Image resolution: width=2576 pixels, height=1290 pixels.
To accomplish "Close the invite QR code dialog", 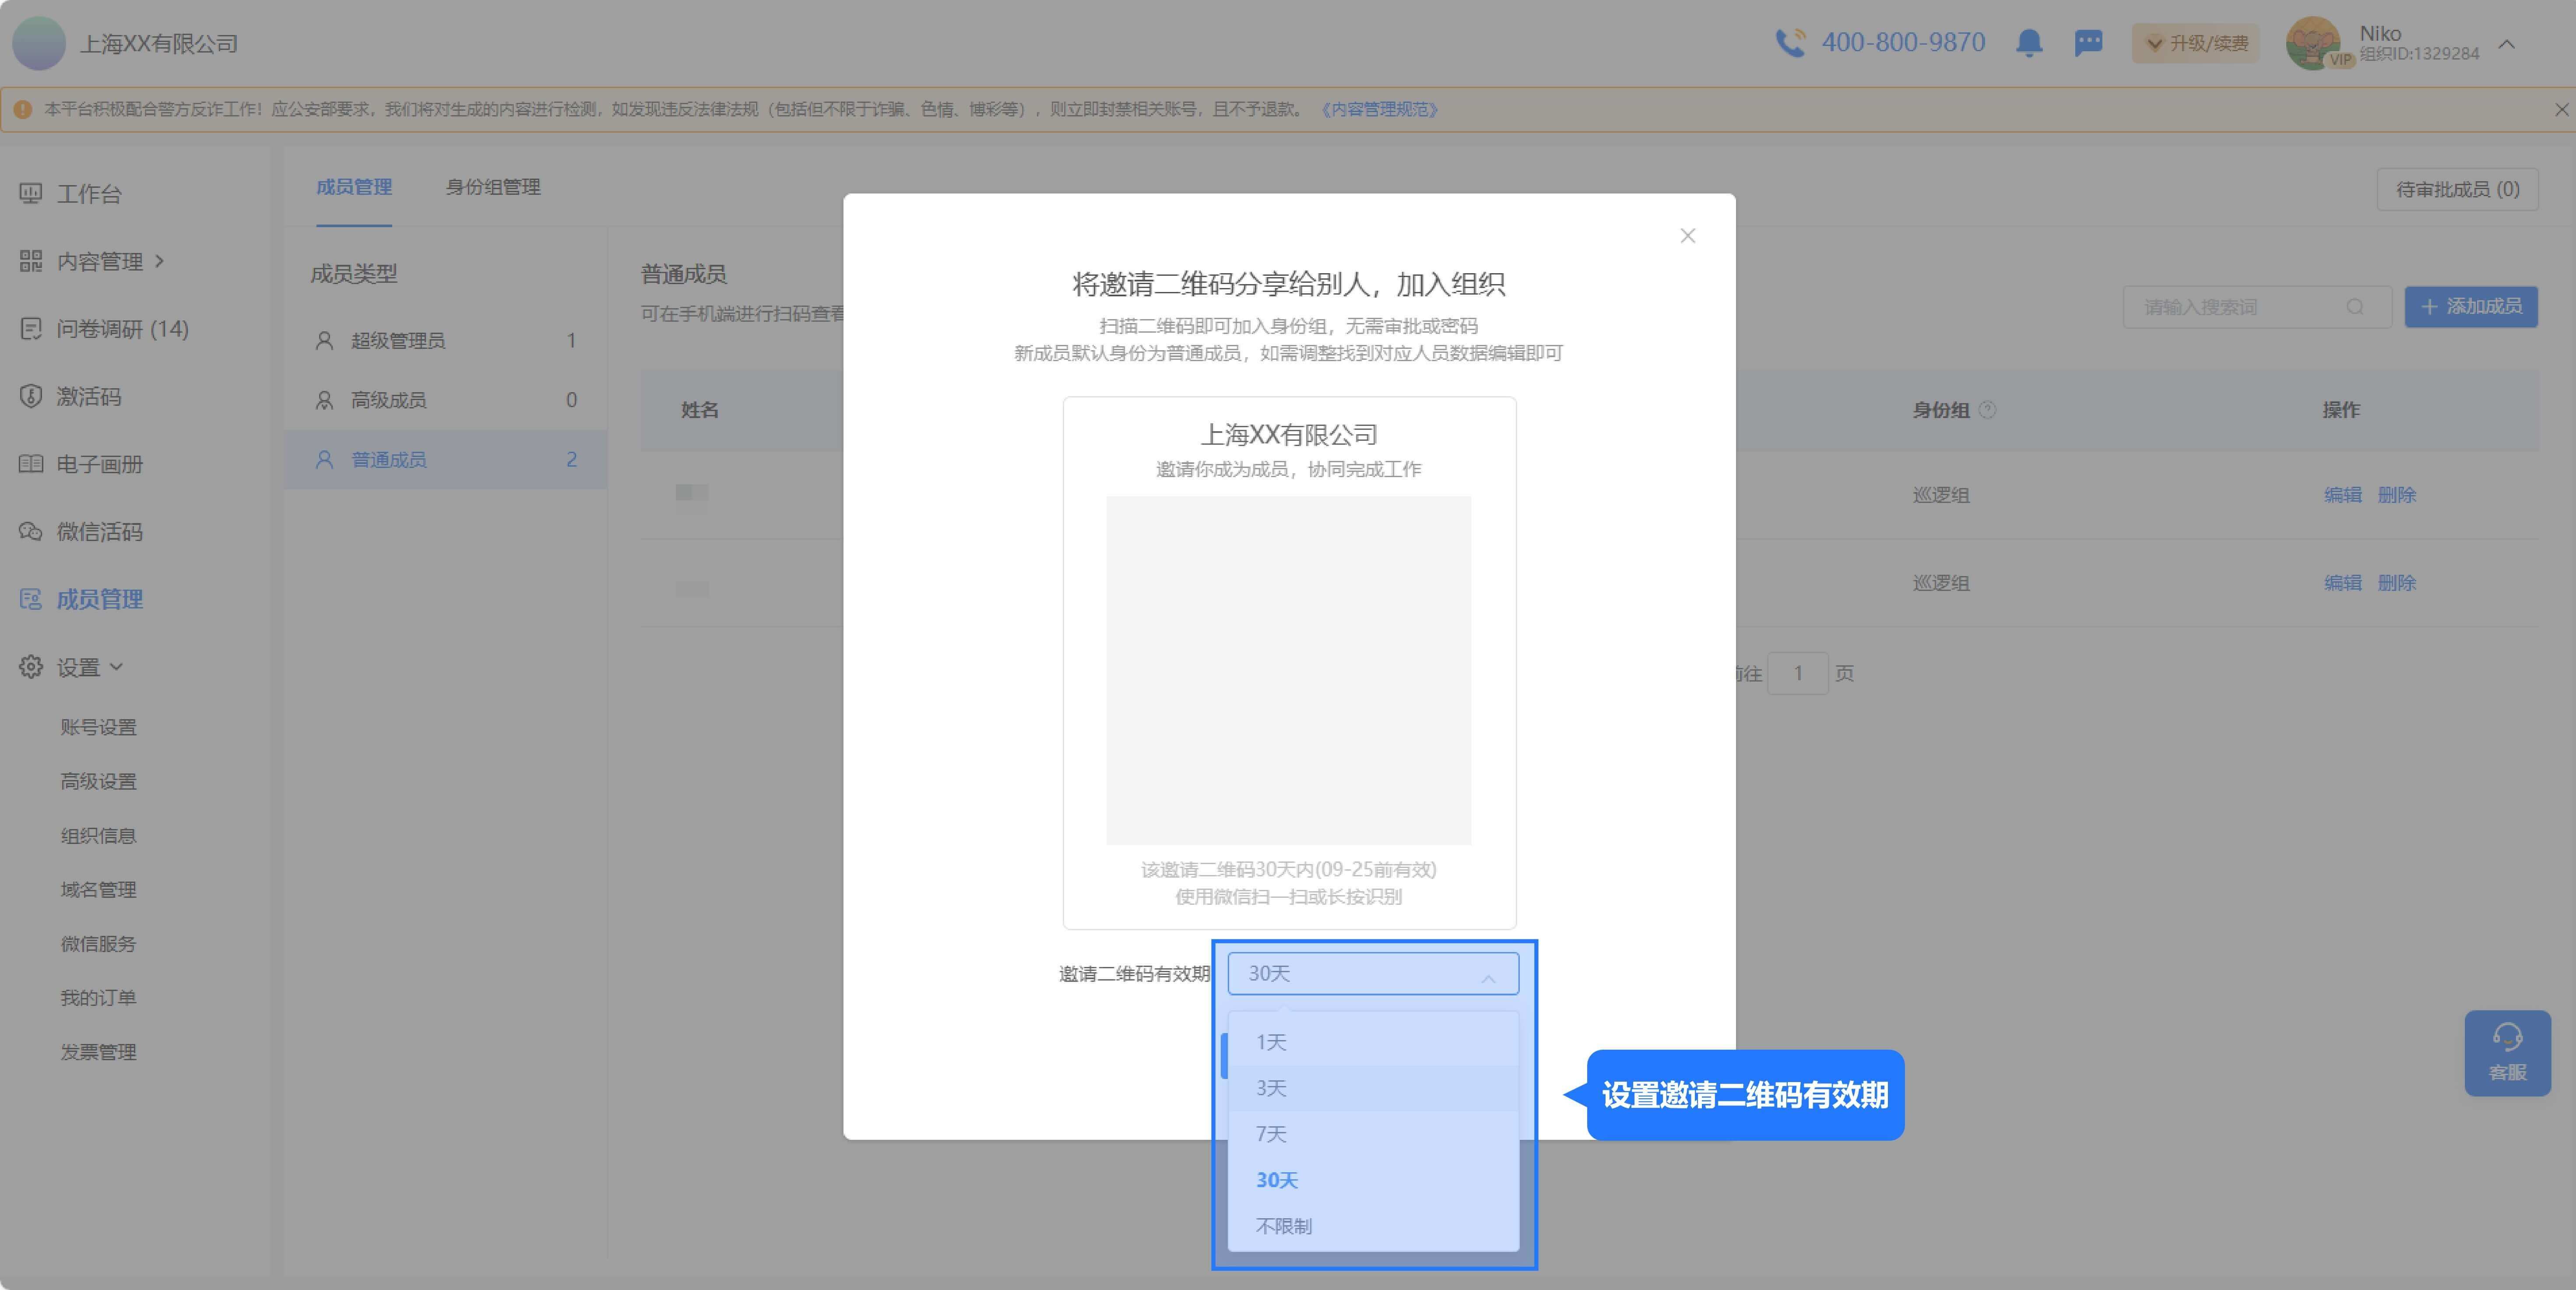I will point(1687,236).
